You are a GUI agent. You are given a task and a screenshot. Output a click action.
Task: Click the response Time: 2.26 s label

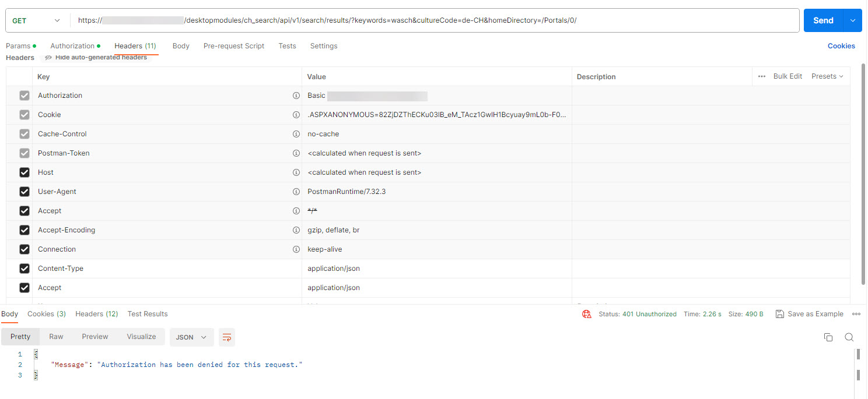click(702, 314)
